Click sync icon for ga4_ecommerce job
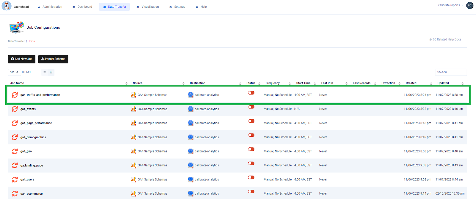This screenshot has height=199, width=476. [15, 194]
